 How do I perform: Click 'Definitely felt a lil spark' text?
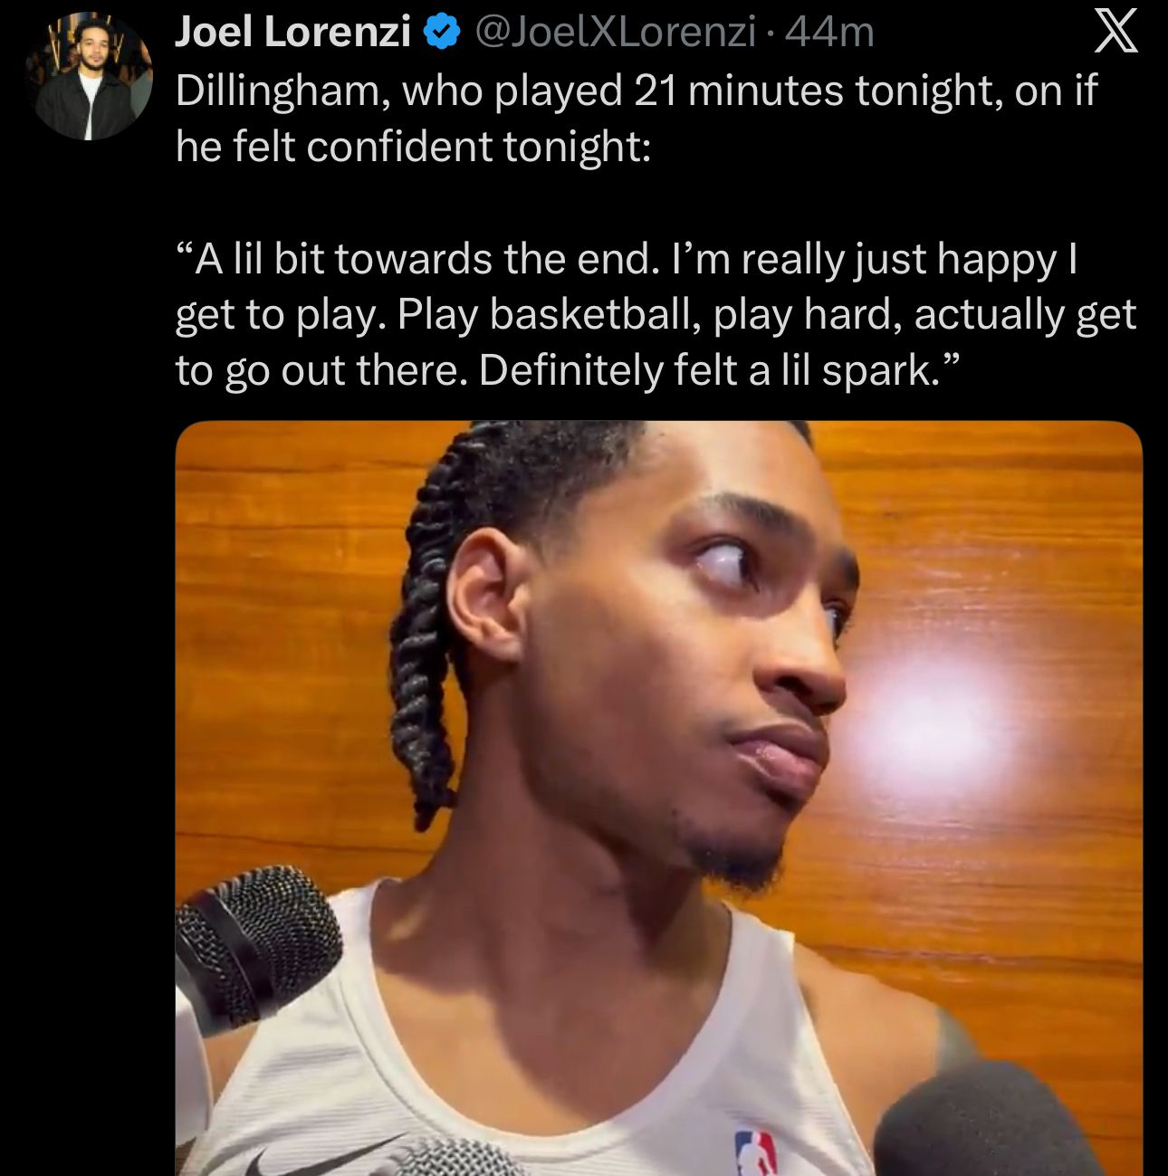pos(707,371)
